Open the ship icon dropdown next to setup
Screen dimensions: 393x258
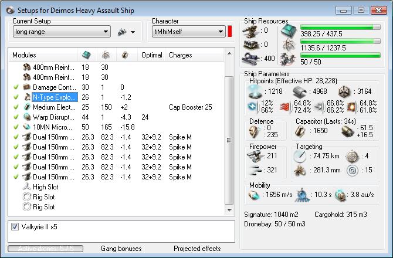point(126,32)
